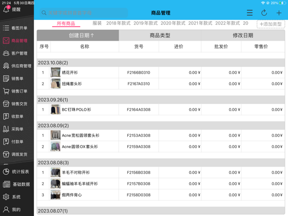Collapse the 2023.10.08(2) date group
The width and height of the screenshot is (288, 216).
[x=161, y=63]
